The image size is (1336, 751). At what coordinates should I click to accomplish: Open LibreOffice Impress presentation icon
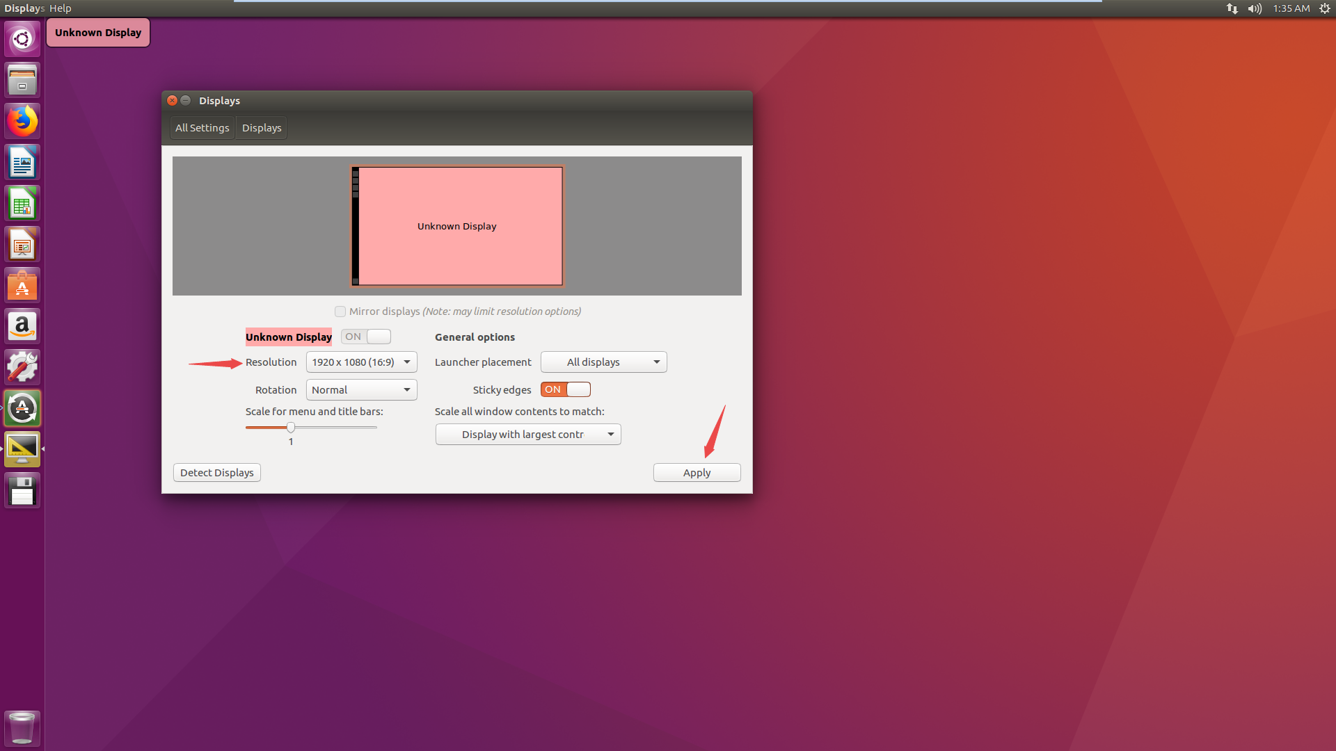[22, 245]
